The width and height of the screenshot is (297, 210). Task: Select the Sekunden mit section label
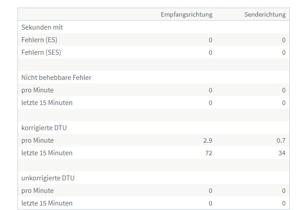(42, 27)
